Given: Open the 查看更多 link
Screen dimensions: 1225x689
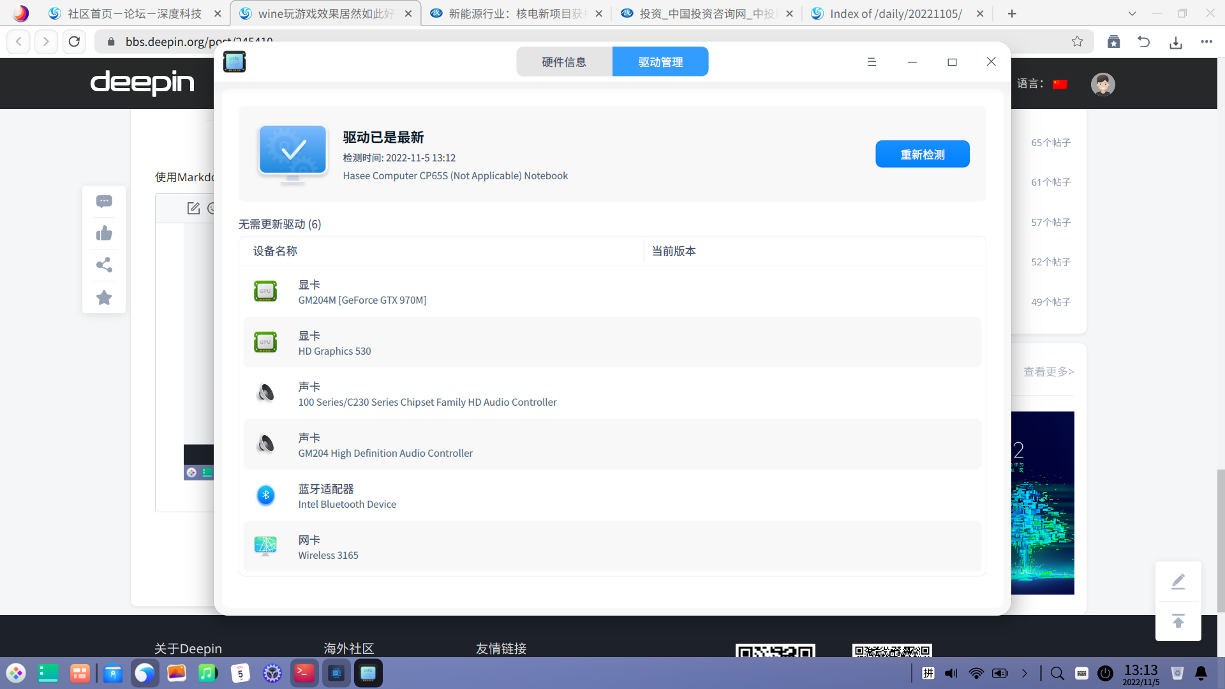Looking at the screenshot, I should tap(1048, 371).
